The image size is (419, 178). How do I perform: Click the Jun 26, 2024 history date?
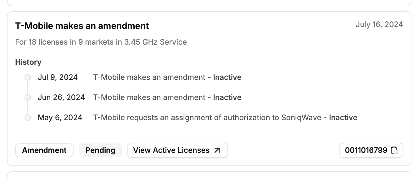click(61, 97)
